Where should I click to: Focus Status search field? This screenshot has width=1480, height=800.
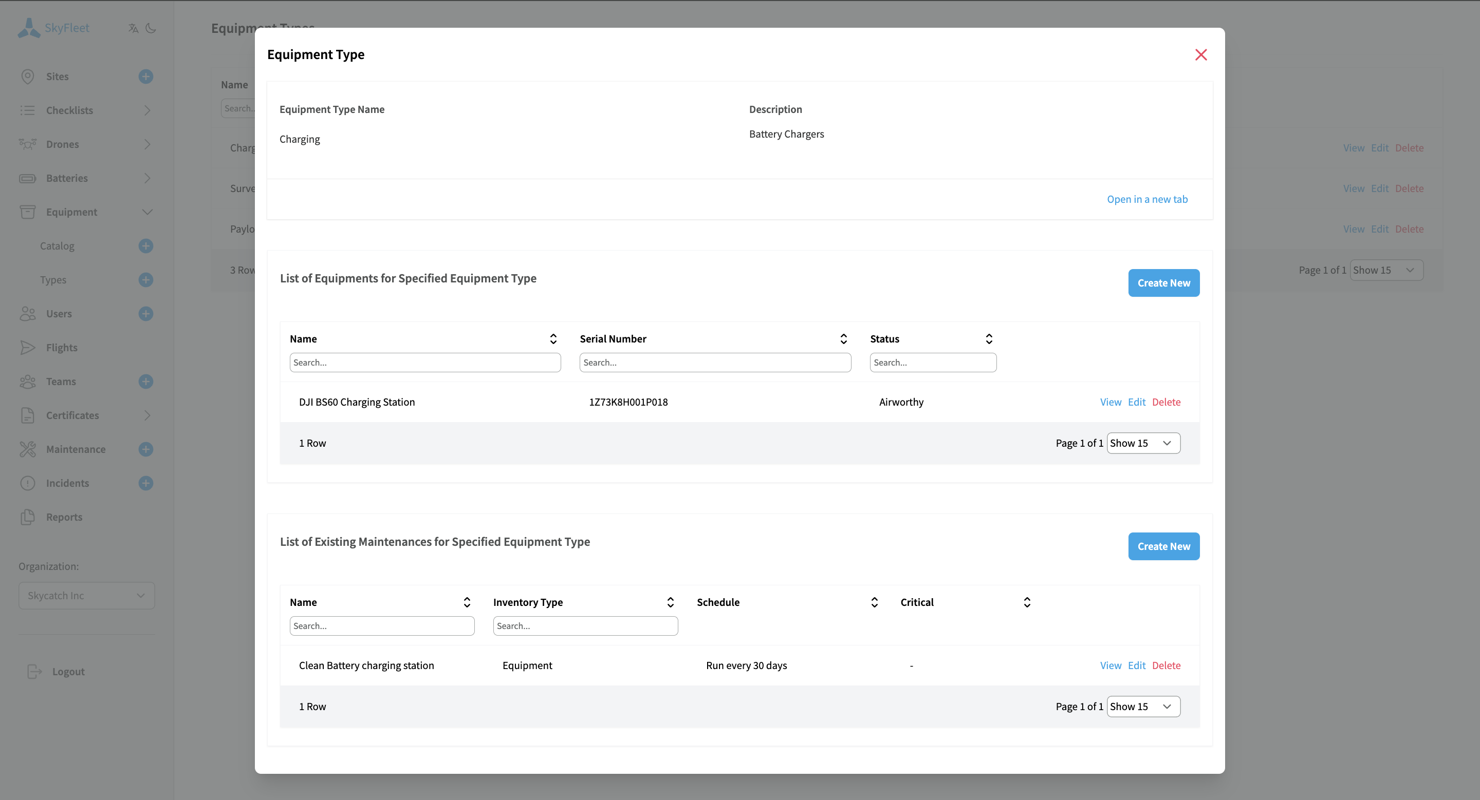pyautogui.click(x=933, y=362)
